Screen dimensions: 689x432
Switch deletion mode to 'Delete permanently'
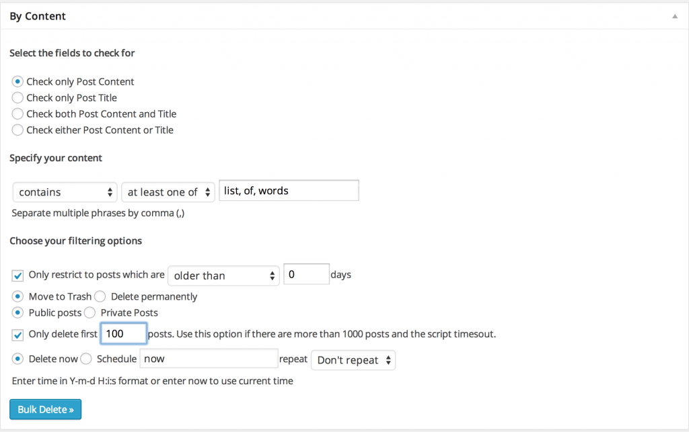pyautogui.click(x=100, y=296)
